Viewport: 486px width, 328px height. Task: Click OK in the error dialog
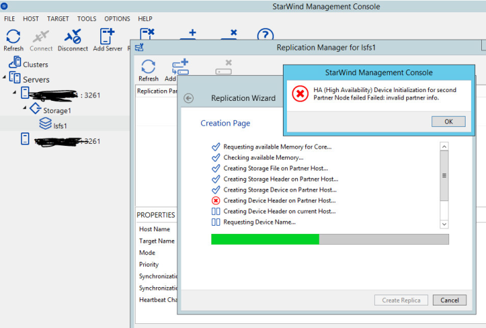click(x=449, y=121)
